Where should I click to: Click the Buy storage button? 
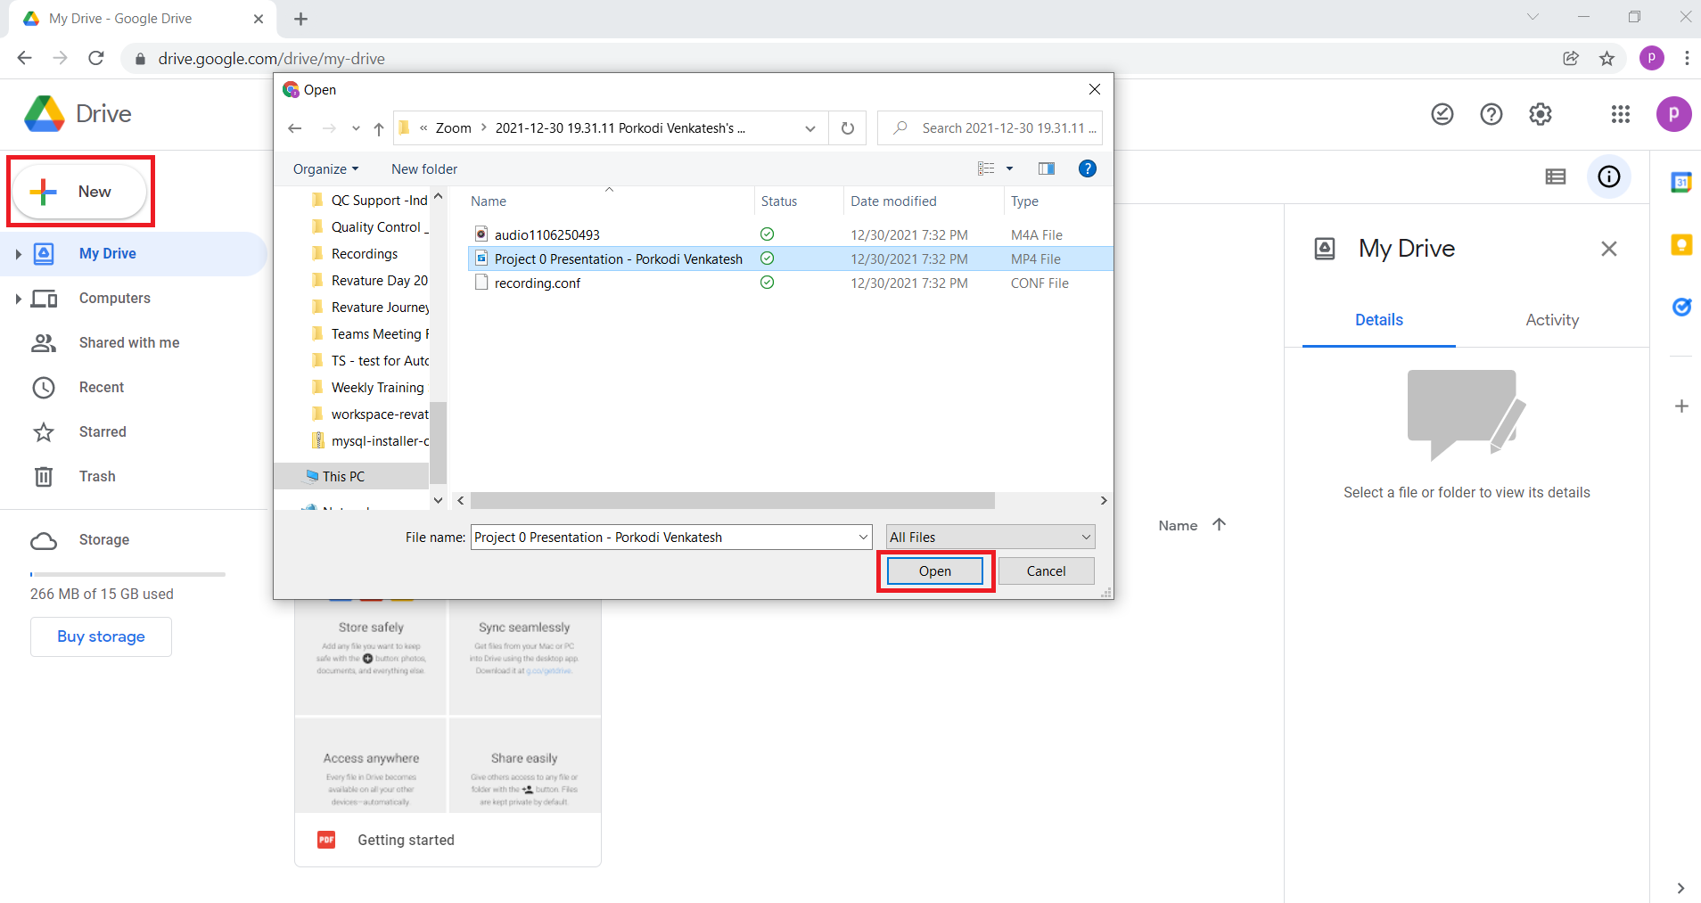(x=101, y=636)
